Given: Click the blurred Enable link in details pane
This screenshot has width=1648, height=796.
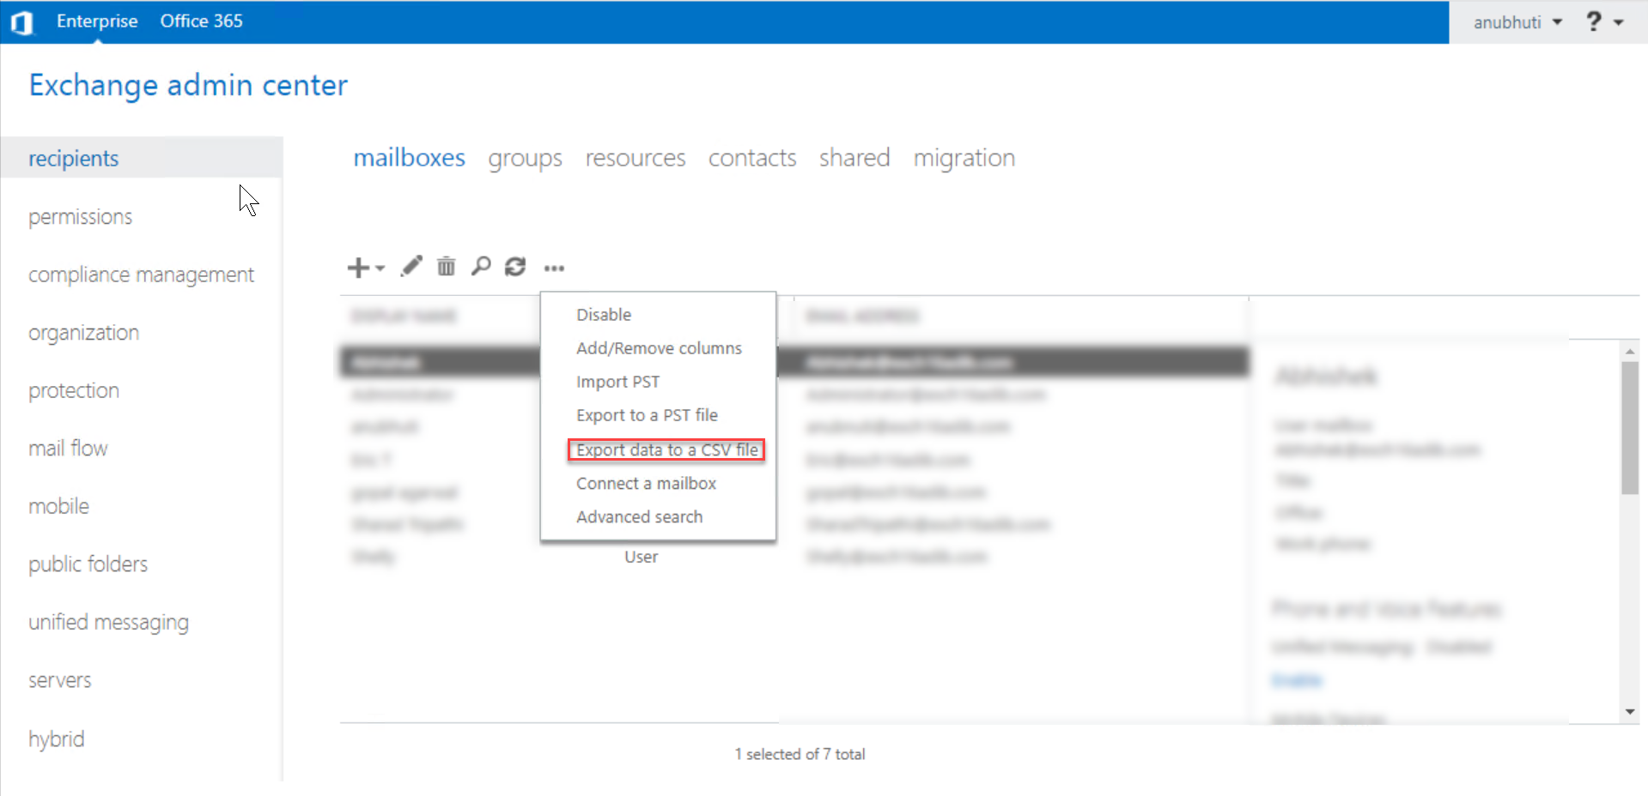Looking at the screenshot, I should [x=1296, y=680].
